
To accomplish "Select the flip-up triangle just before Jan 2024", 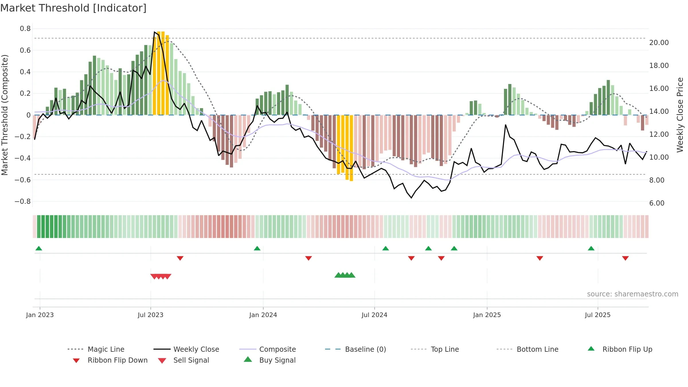I will pos(257,248).
